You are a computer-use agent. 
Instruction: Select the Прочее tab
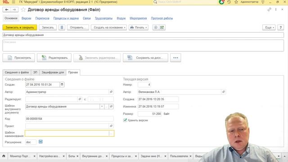73,72
